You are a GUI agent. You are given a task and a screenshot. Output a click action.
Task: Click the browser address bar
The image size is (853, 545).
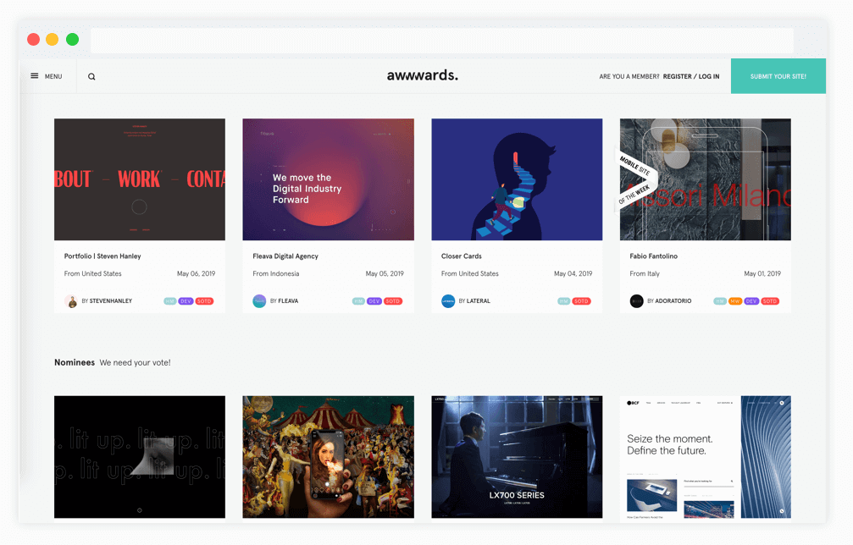441,41
